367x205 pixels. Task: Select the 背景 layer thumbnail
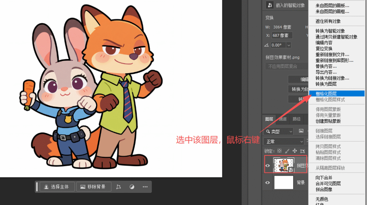284,182
